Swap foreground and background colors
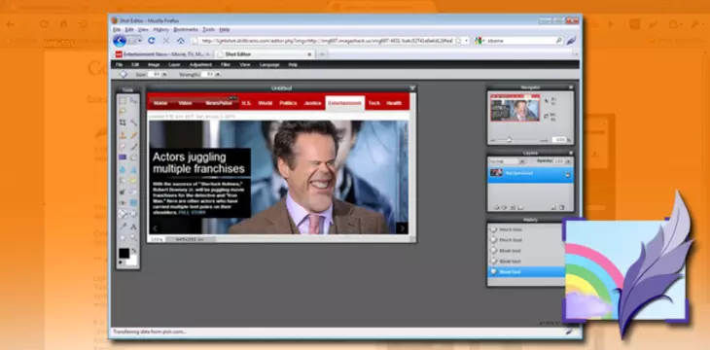This screenshot has width=710, height=350. click(x=133, y=251)
